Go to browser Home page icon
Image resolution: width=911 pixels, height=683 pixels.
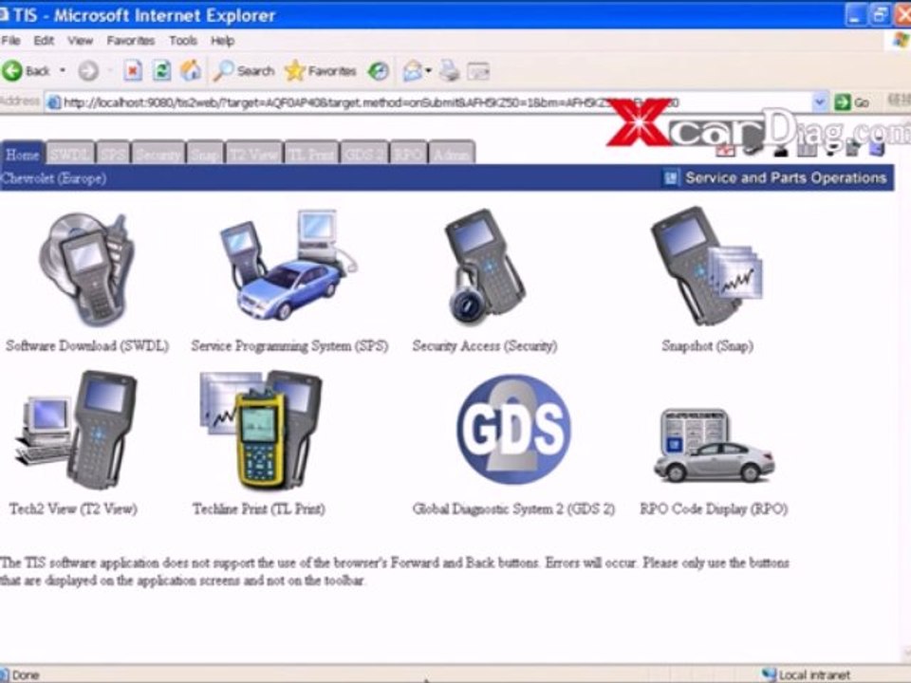(x=191, y=71)
